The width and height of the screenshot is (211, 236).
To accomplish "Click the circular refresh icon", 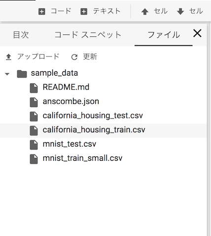I will (x=74, y=57).
